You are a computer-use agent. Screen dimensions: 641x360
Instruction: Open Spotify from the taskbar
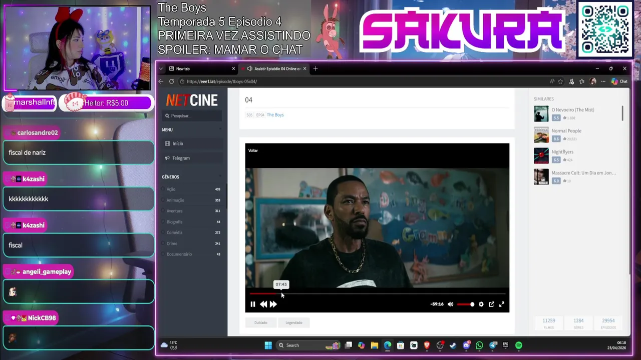coord(519,345)
